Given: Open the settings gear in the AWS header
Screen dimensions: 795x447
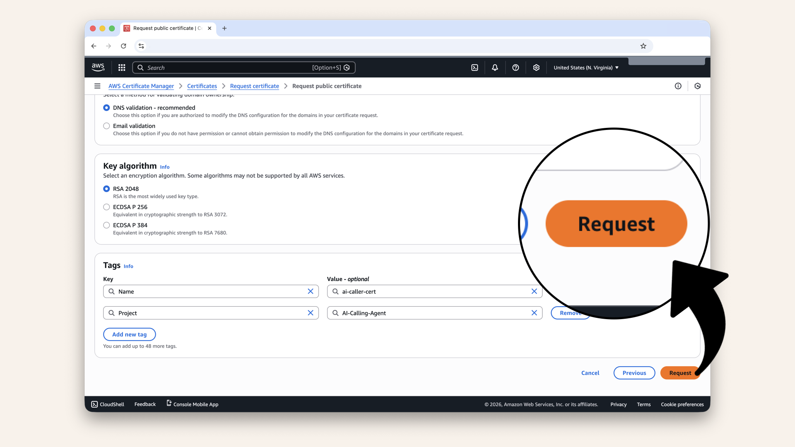Looking at the screenshot, I should 536,67.
